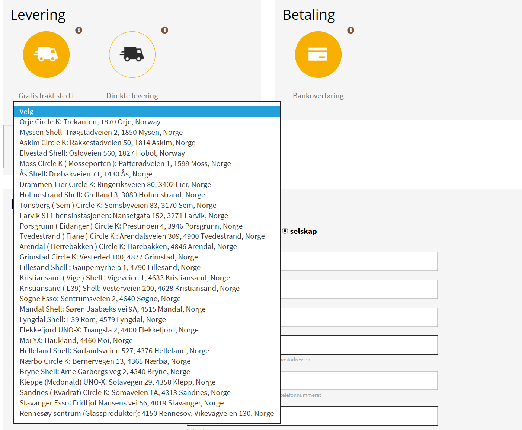Select Askim Circle K Rakkestadveien option
This screenshot has width=522, height=430.
click(147, 143)
